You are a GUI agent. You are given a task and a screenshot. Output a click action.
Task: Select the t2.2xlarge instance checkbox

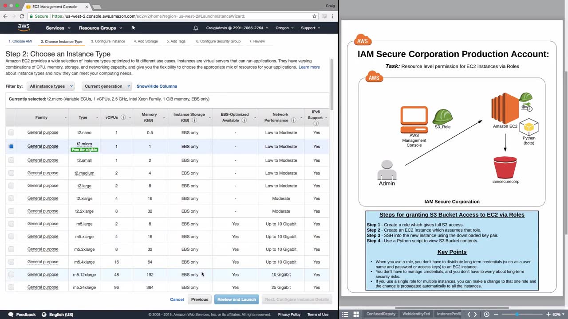pyautogui.click(x=11, y=211)
